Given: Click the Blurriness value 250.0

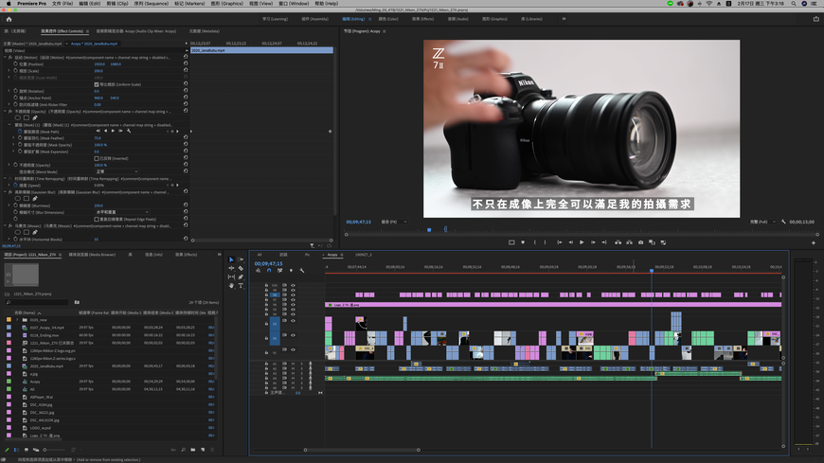Looking at the screenshot, I should [99, 205].
